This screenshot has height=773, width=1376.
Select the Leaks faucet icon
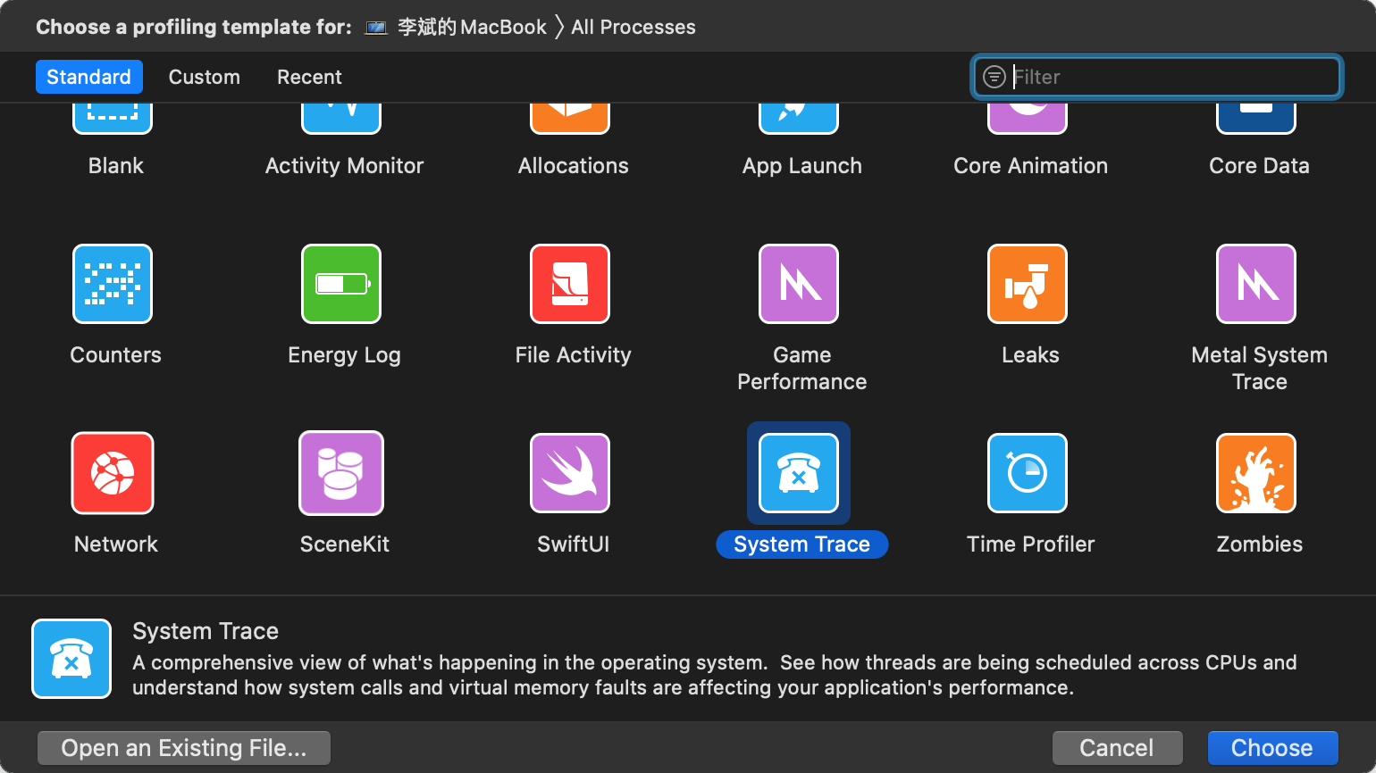click(1028, 284)
